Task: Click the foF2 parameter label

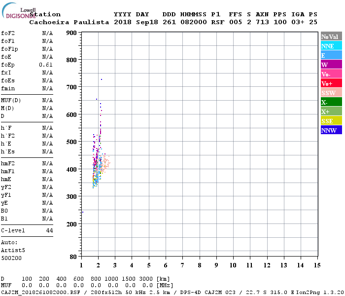Action: 8,33
